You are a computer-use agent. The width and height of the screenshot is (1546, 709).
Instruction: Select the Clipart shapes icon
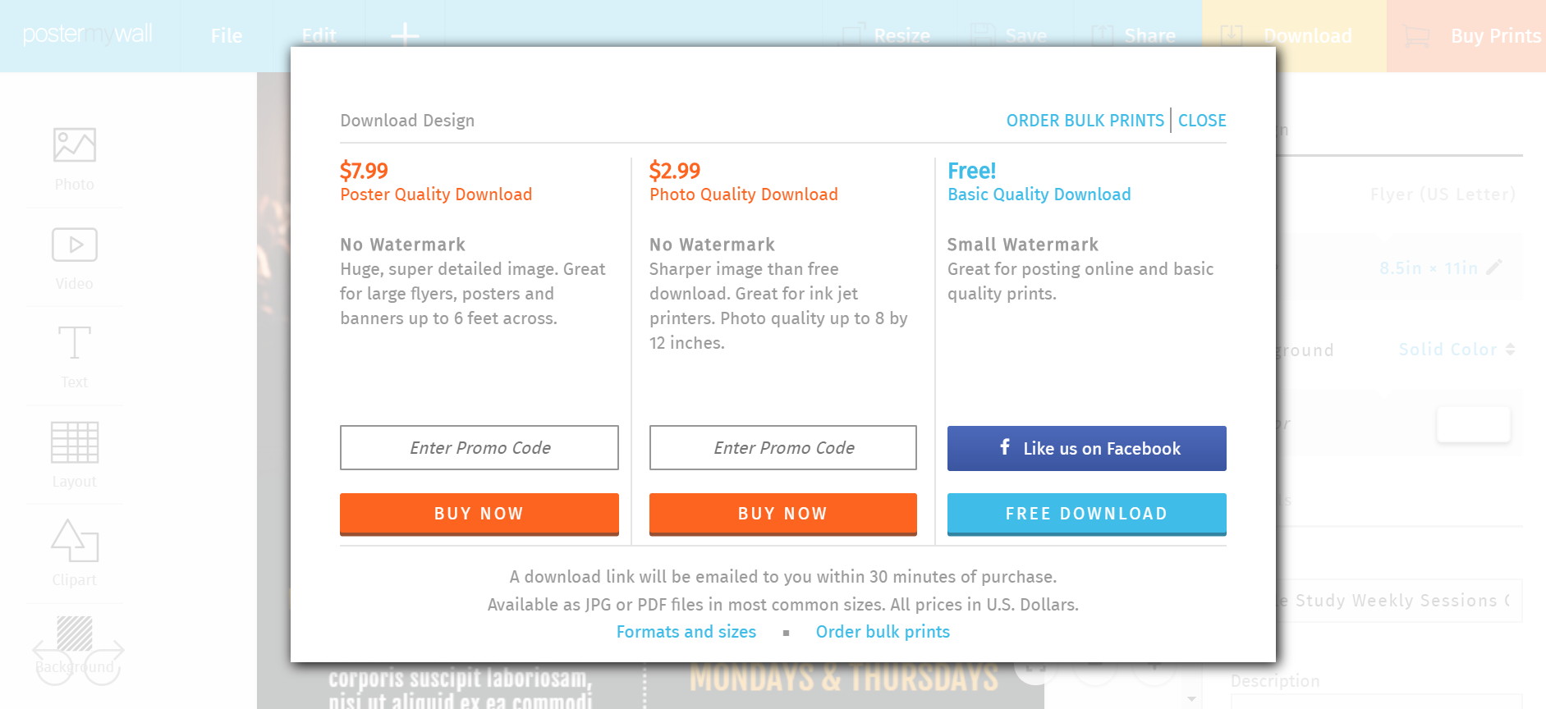75,541
